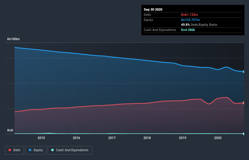This screenshot has height=160, width=249.
Task: Click the Sep 30 2020 tooltip date
Action: 153,9
